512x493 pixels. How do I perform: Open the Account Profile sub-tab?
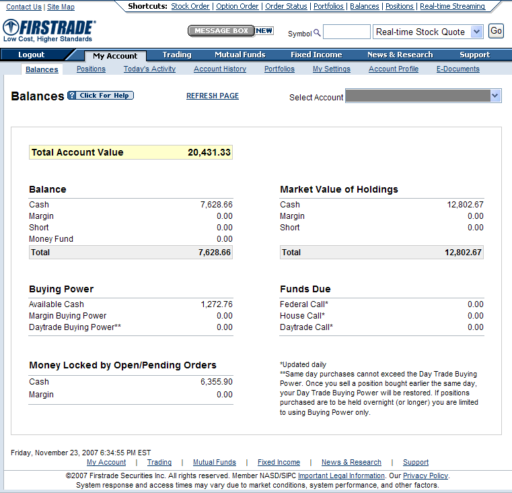tap(394, 69)
